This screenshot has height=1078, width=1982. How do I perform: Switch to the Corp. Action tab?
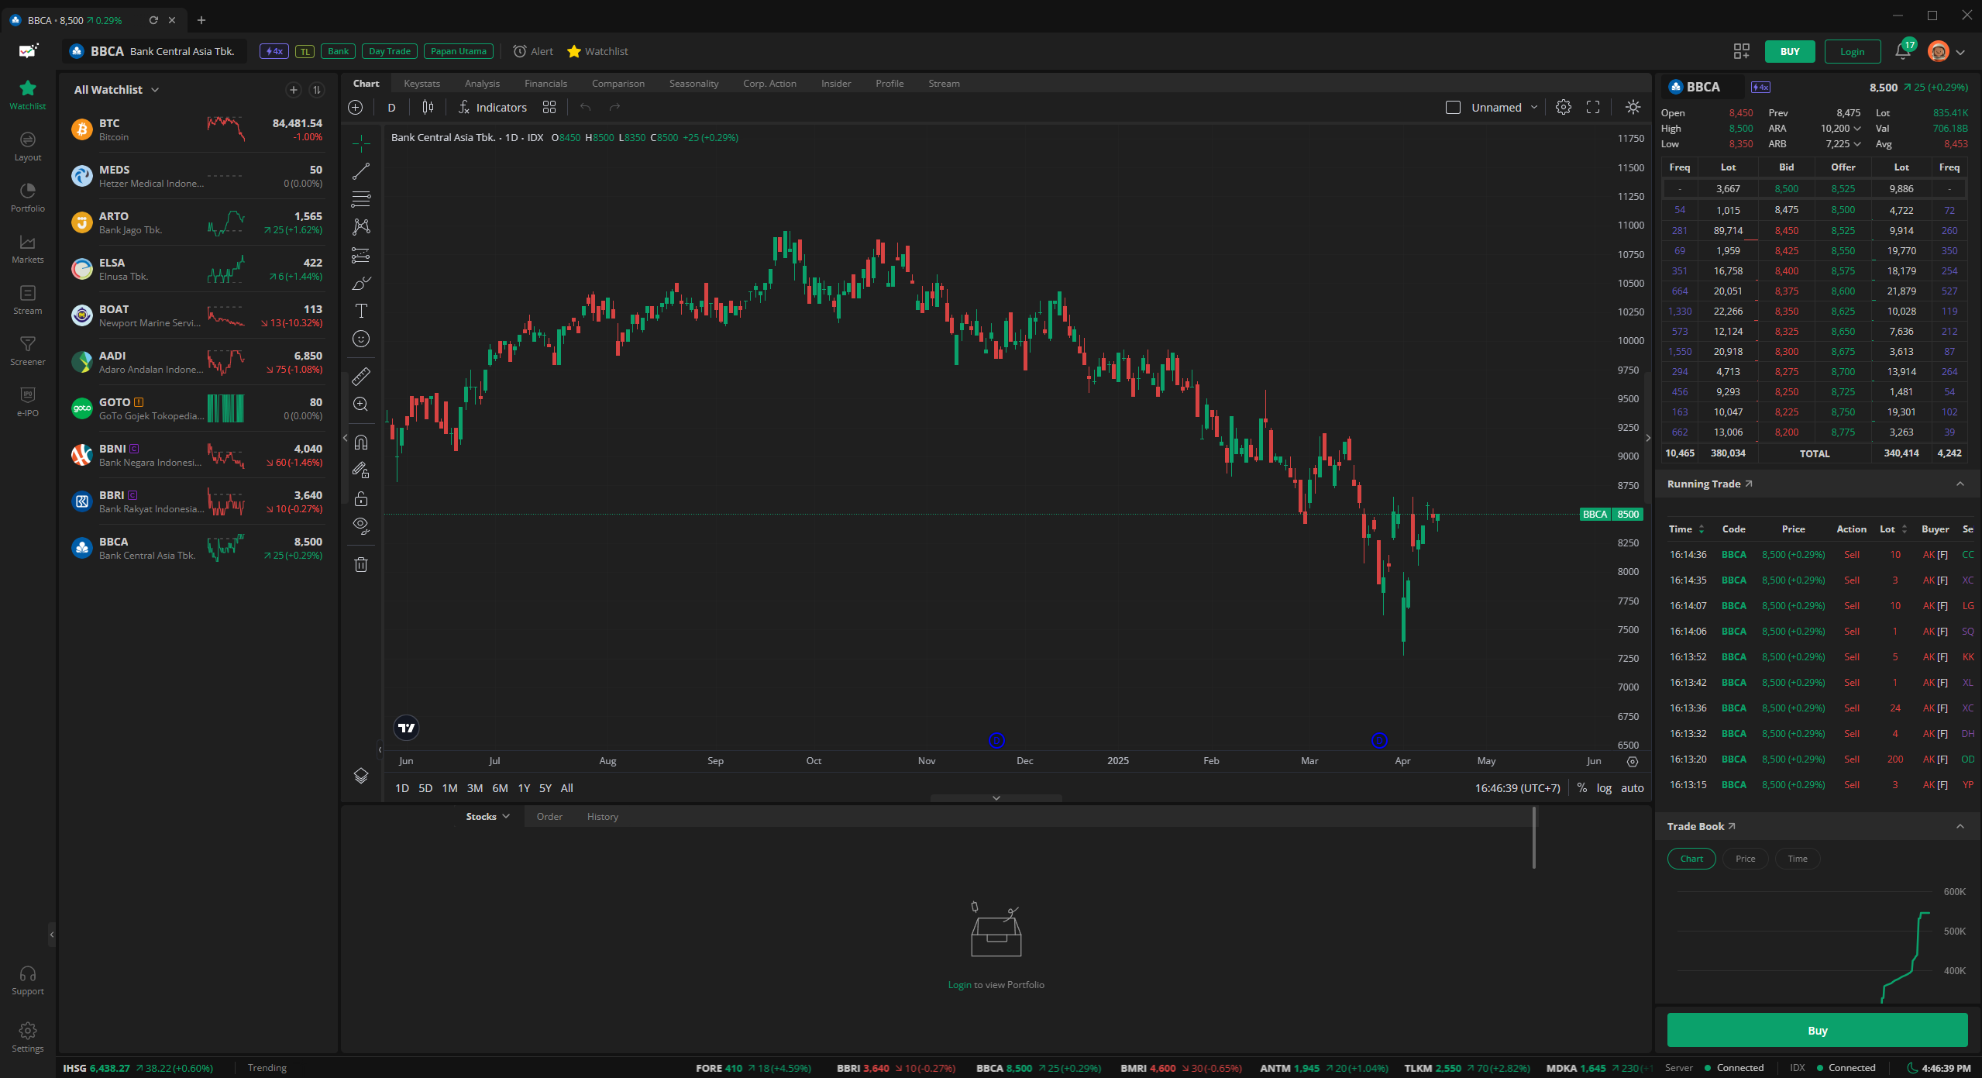pos(770,84)
